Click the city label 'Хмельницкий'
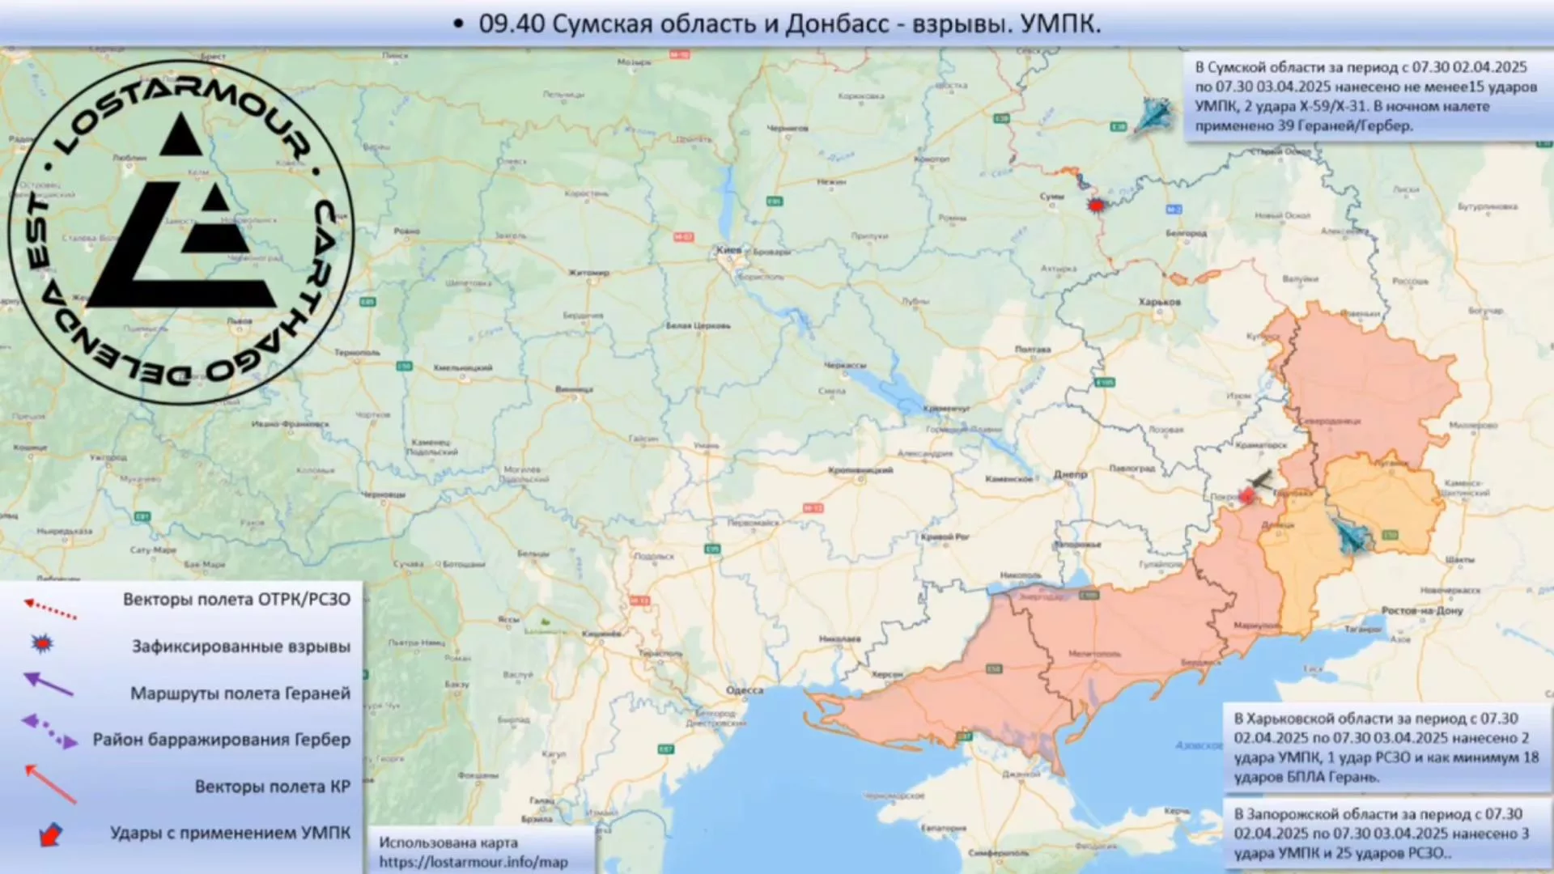1554x874 pixels. pyautogui.click(x=463, y=367)
